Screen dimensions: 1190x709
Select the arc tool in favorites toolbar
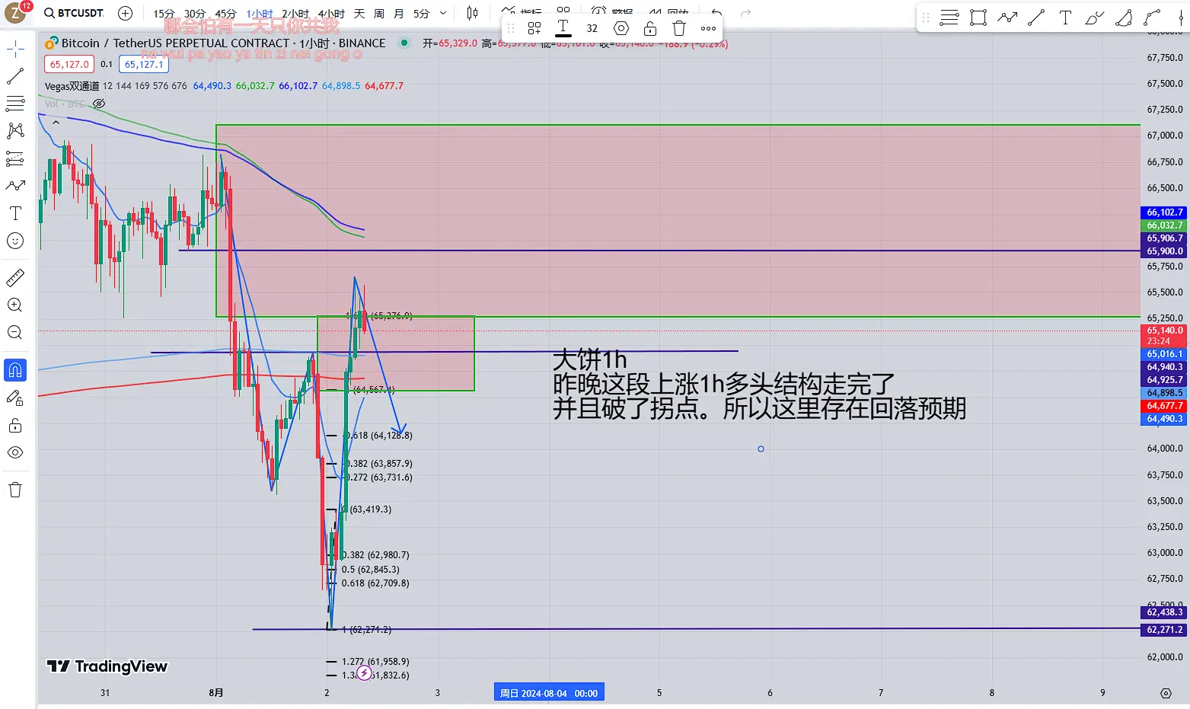[1124, 18]
